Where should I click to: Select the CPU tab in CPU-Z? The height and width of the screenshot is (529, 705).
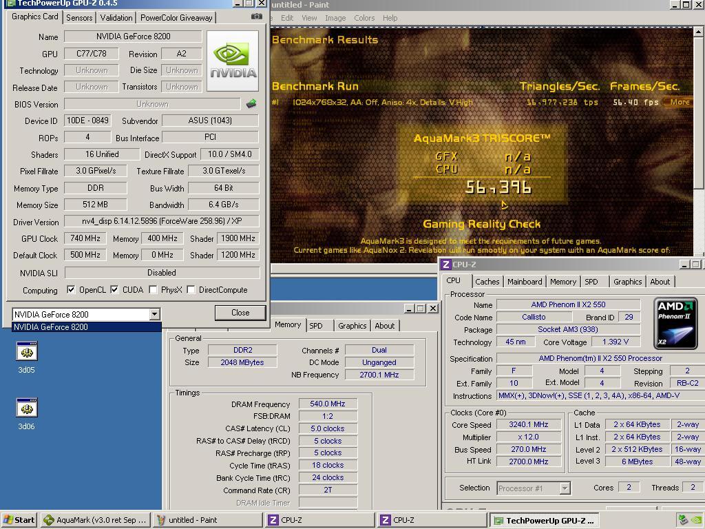click(x=453, y=280)
